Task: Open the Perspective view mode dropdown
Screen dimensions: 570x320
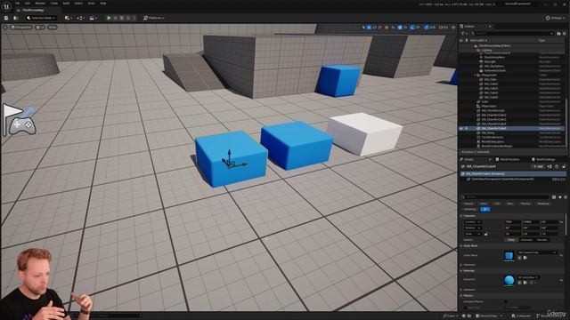Action: tap(21, 28)
